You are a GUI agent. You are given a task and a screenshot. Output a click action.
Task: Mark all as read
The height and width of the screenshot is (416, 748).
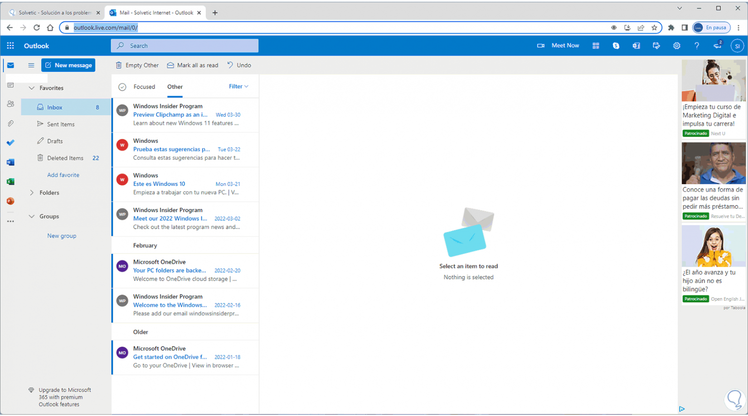(x=193, y=65)
